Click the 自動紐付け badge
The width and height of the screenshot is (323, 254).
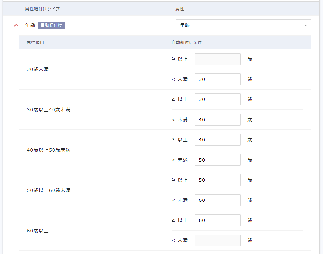51,25
